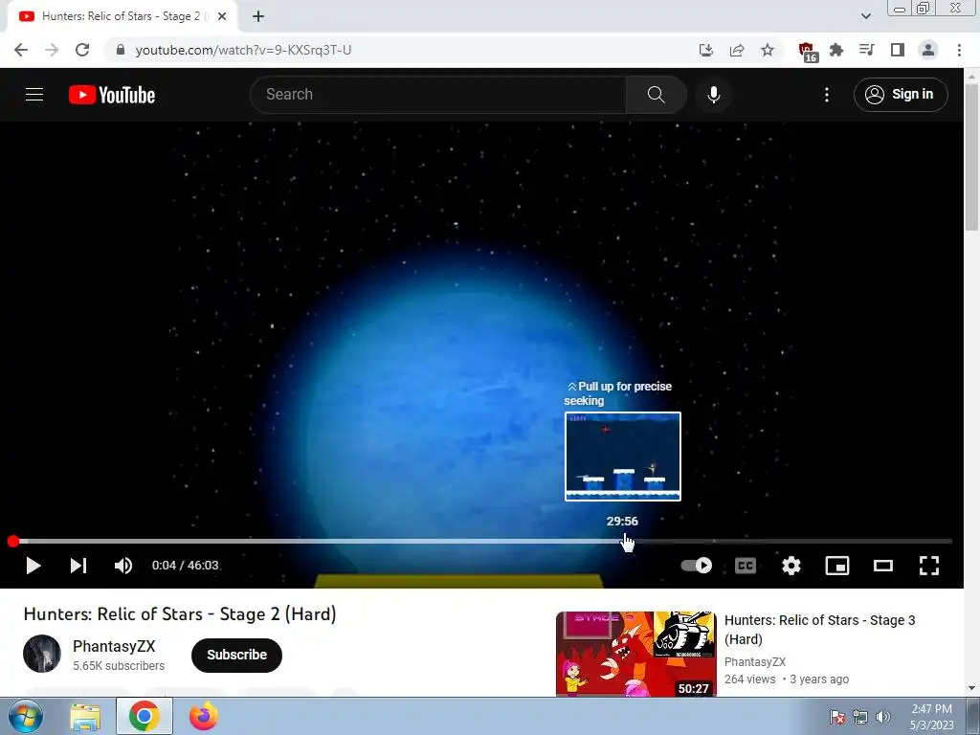Open the PhantasyZX channel avatar

(x=42, y=654)
